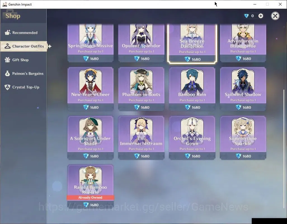Click the hanger icon for Character Outfits

coord(8,46)
